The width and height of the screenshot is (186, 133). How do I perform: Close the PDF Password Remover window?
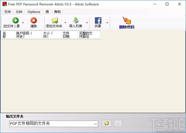[x=179, y=4]
